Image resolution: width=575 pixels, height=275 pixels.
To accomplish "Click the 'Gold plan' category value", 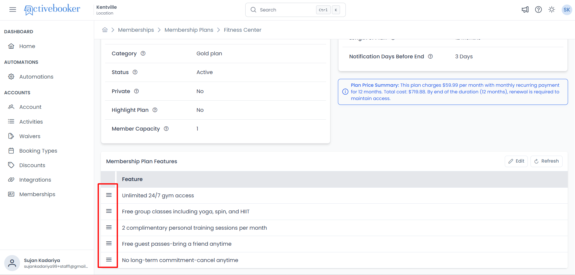I will tap(209, 53).
